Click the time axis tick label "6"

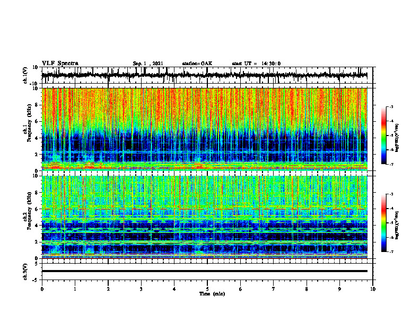pos(241,289)
